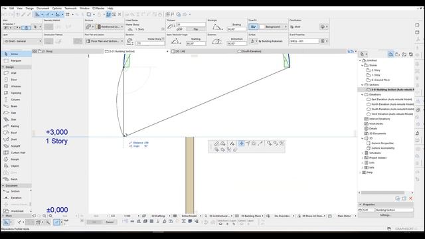Click navigator horizontal scrollbar
Screen dimensions: 425x239
click(382, 193)
